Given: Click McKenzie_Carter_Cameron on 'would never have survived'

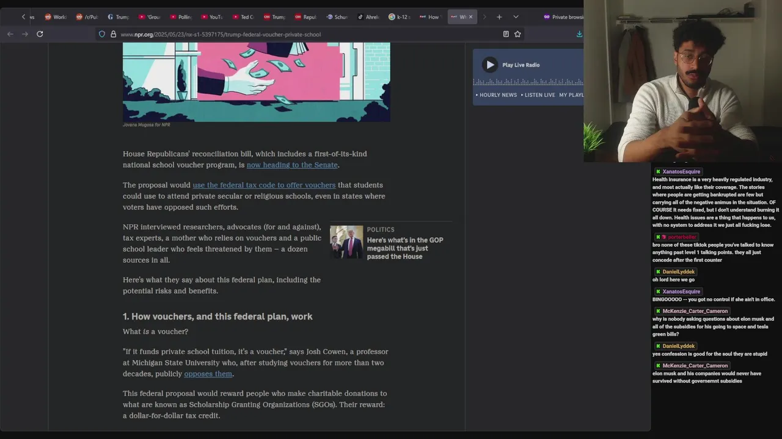Looking at the screenshot, I should tap(695, 366).
